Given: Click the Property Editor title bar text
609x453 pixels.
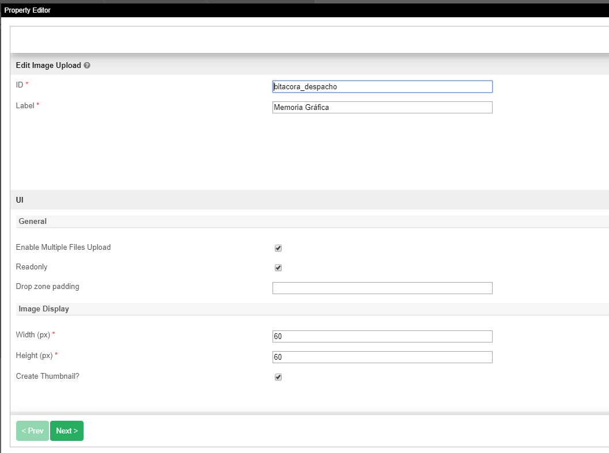Looking at the screenshot, I should (x=28, y=10).
